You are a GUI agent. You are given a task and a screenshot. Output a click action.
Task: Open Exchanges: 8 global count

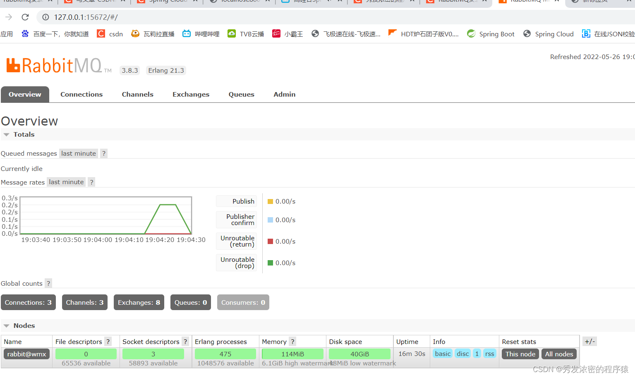(x=139, y=302)
